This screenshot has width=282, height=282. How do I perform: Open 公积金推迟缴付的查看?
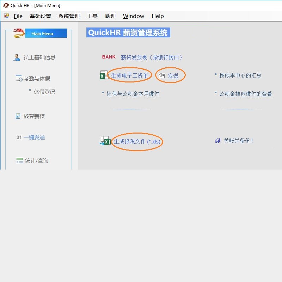[x=245, y=94]
